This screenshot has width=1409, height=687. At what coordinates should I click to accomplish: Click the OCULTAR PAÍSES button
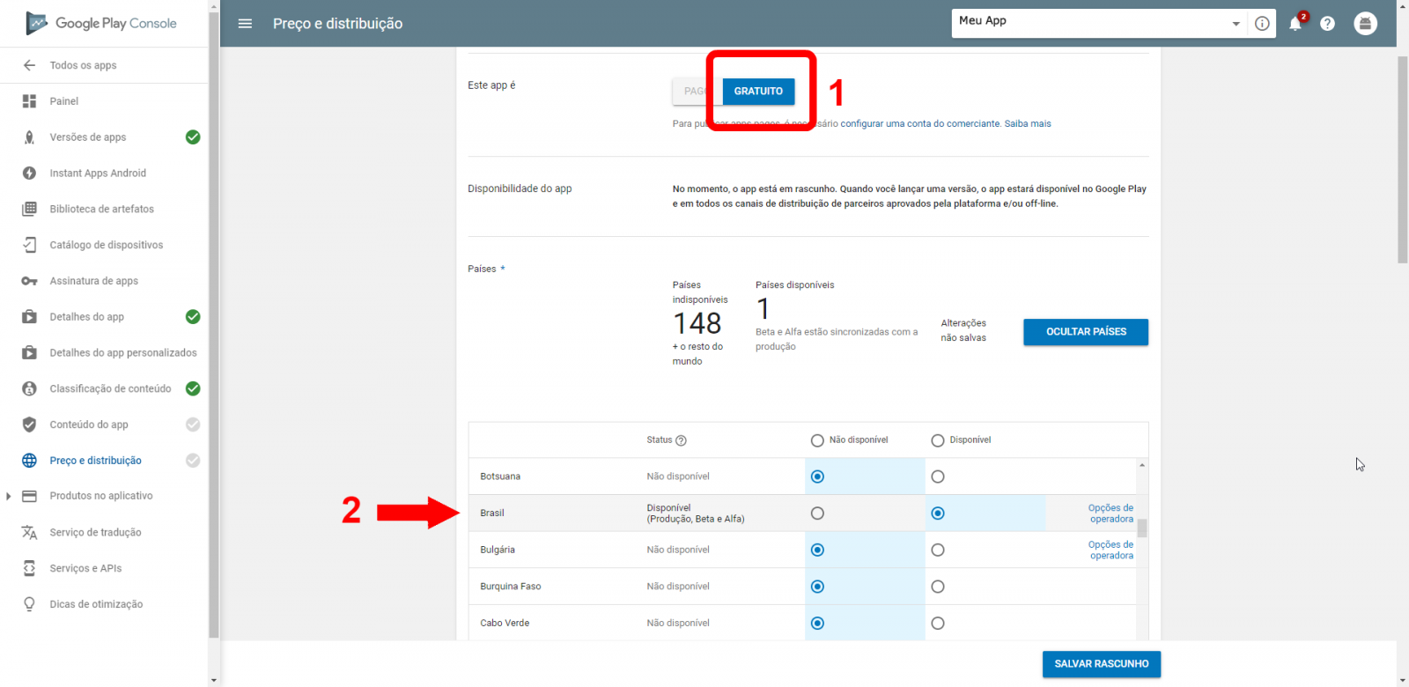tap(1086, 332)
